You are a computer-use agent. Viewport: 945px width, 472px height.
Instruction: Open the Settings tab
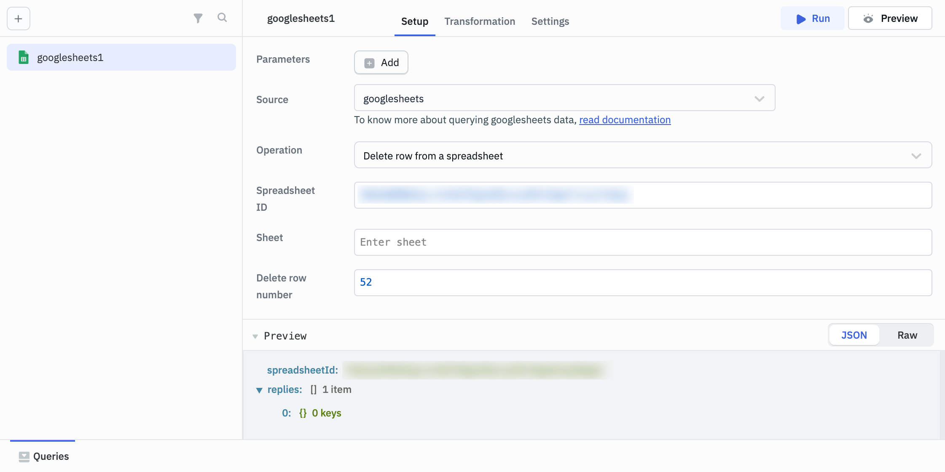tap(550, 21)
